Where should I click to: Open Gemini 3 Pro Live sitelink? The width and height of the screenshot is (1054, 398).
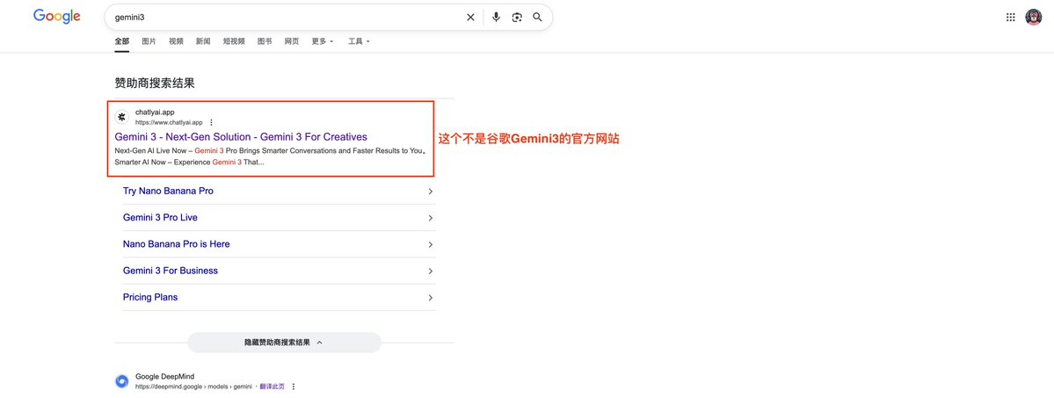point(160,218)
